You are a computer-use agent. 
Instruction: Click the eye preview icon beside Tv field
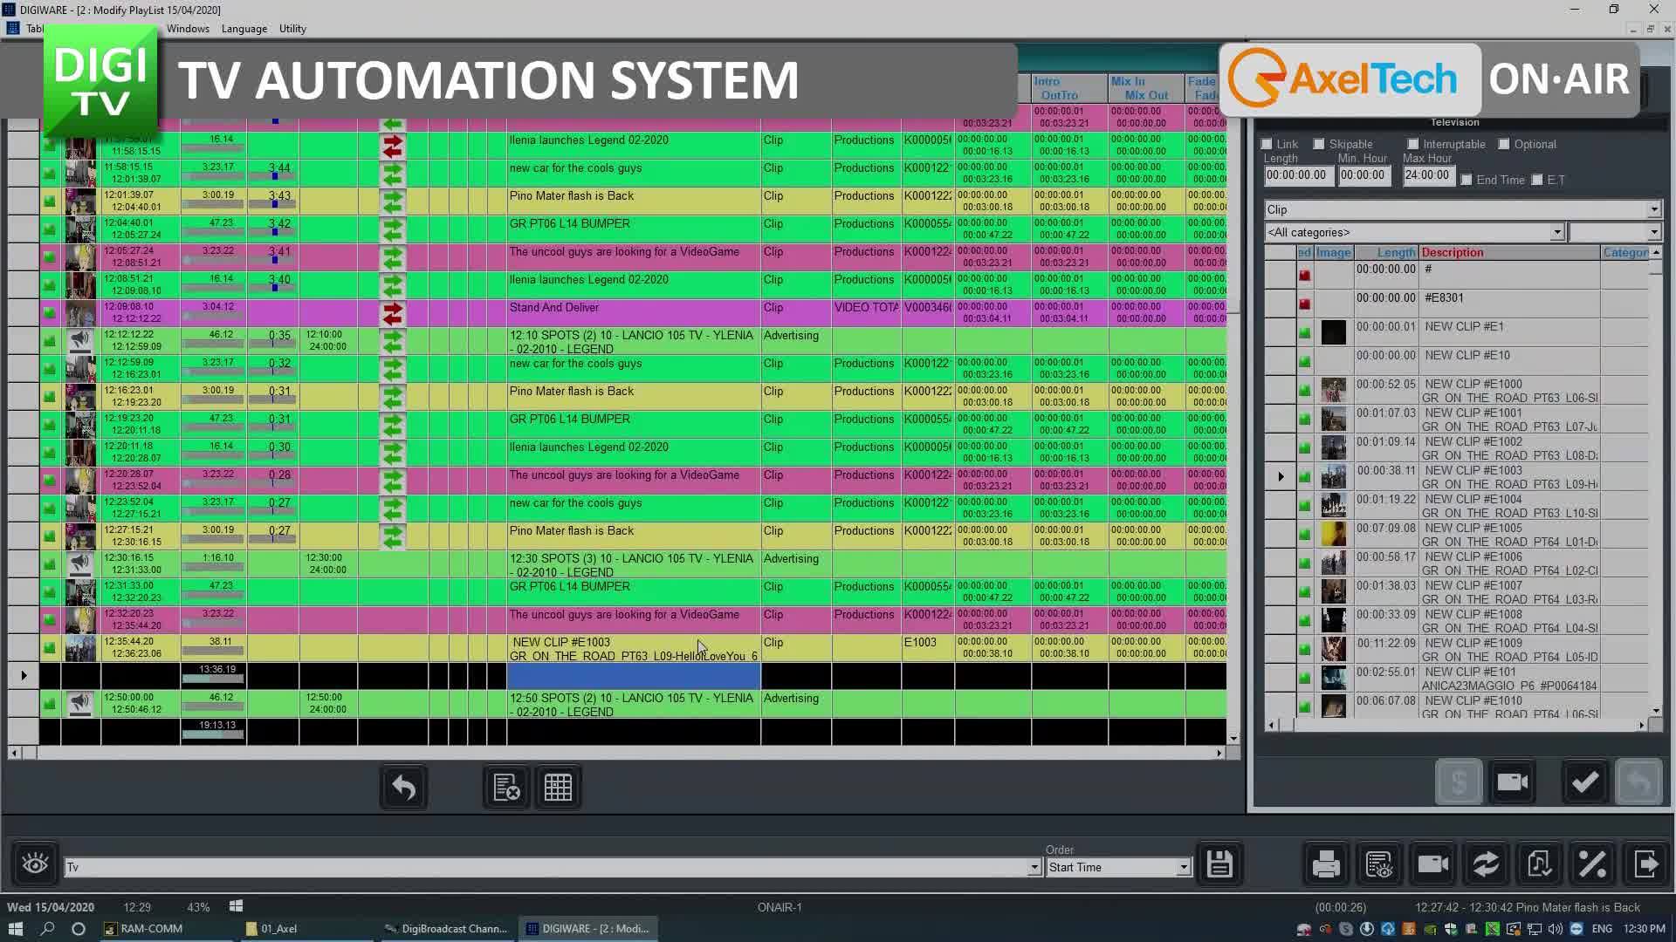pyautogui.click(x=35, y=863)
